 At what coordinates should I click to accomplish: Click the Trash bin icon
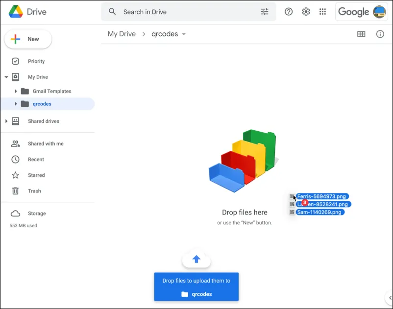[x=15, y=191]
